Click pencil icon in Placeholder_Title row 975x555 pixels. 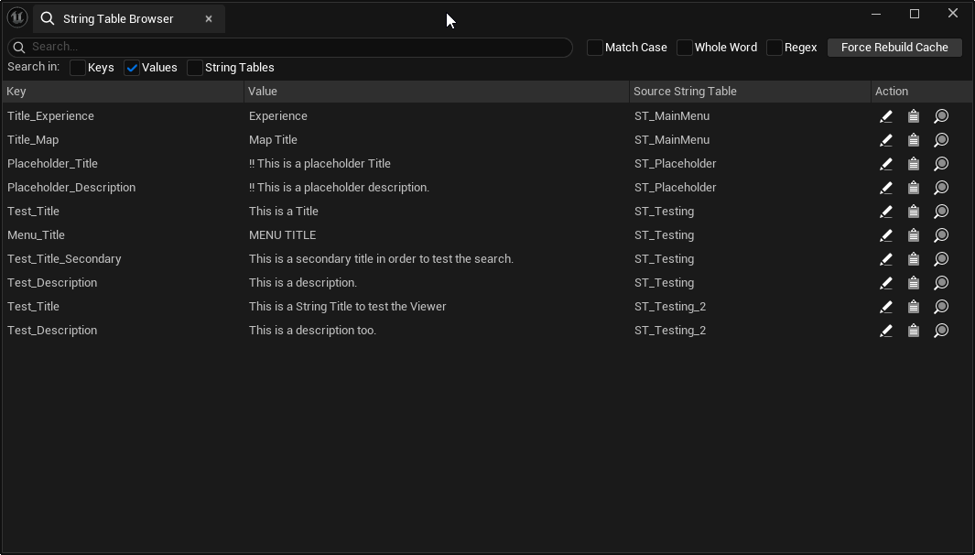886,164
